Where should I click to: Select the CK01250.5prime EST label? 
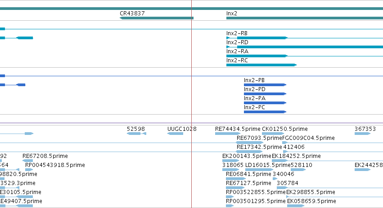(x=285, y=129)
